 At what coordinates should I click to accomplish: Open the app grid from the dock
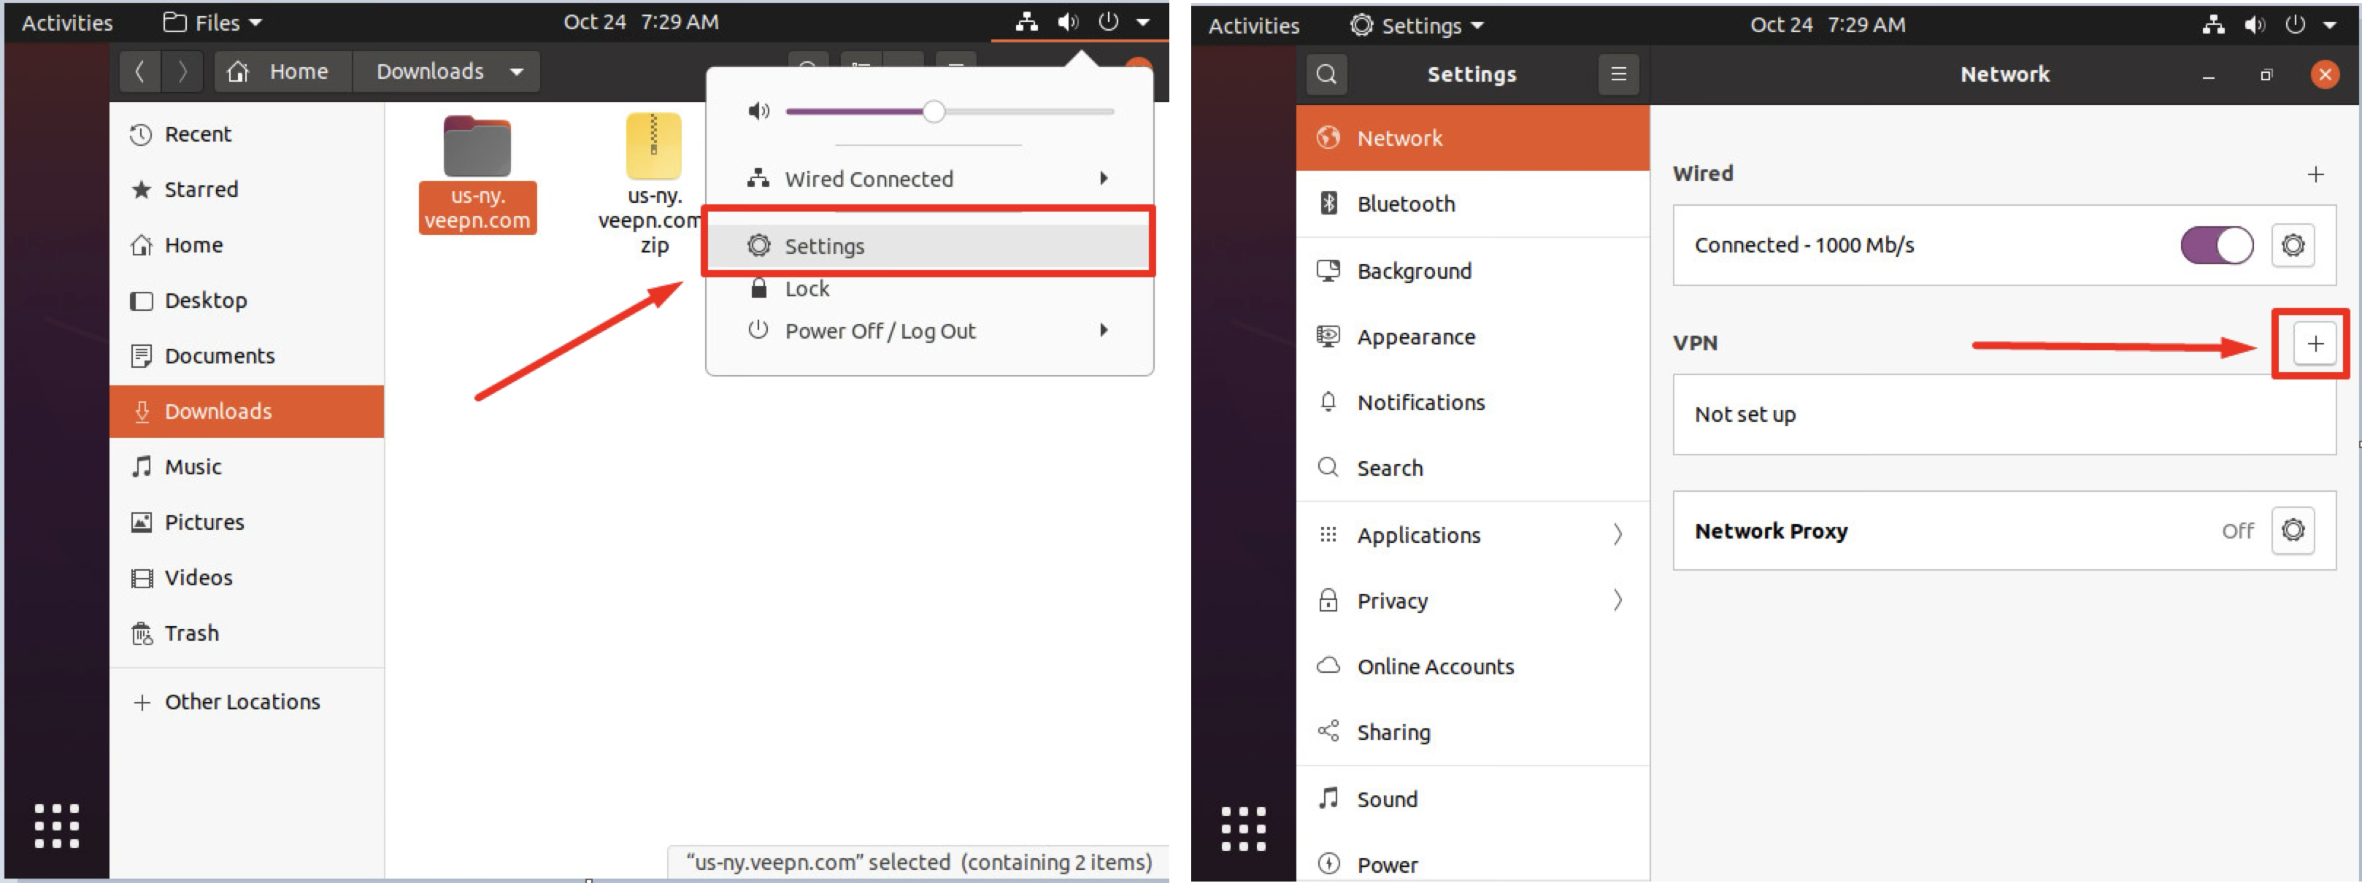[x=56, y=826]
